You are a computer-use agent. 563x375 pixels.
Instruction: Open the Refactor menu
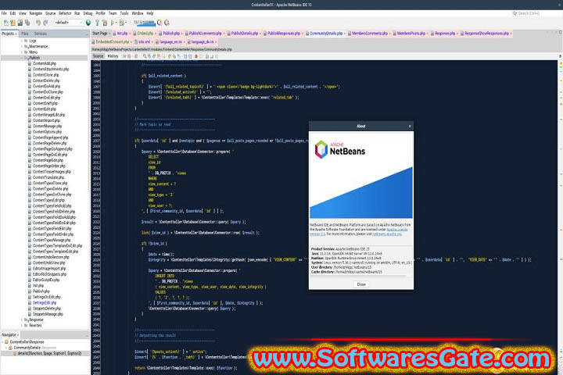(x=65, y=13)
